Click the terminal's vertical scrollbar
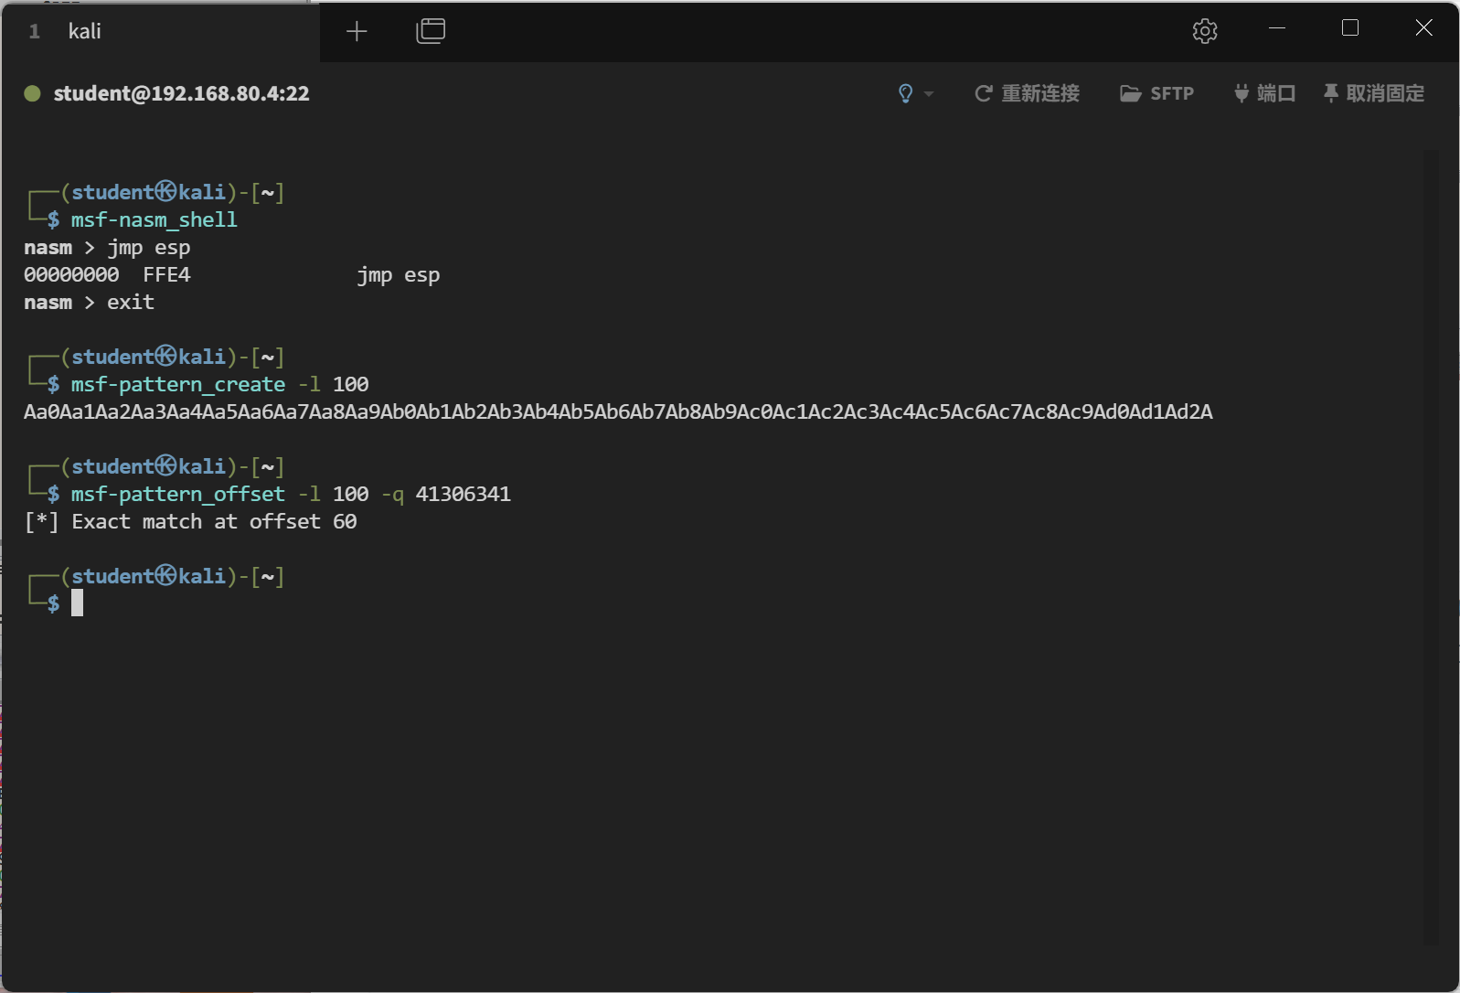 [x=1430, y=547]
